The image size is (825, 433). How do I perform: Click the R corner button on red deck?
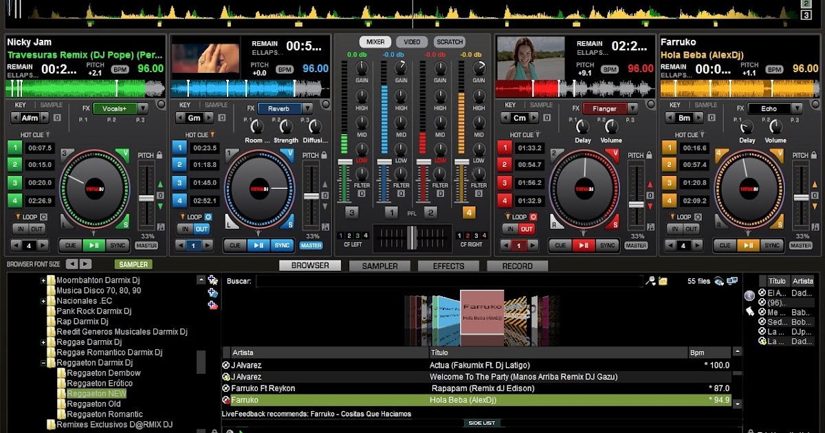coord(556,223)
